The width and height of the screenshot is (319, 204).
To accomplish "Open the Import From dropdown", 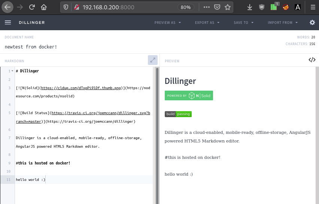I will point(283,23).
